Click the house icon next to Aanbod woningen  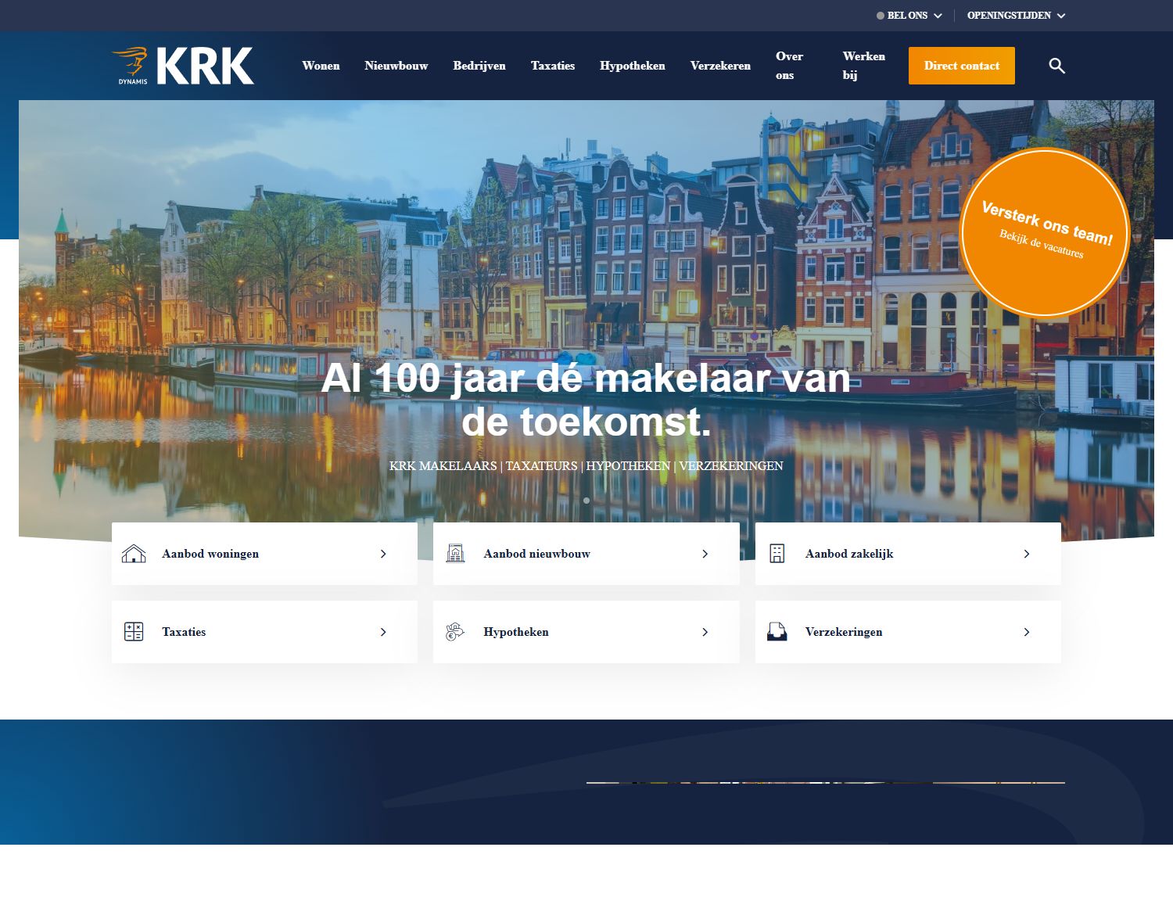[x=135, y=554]
